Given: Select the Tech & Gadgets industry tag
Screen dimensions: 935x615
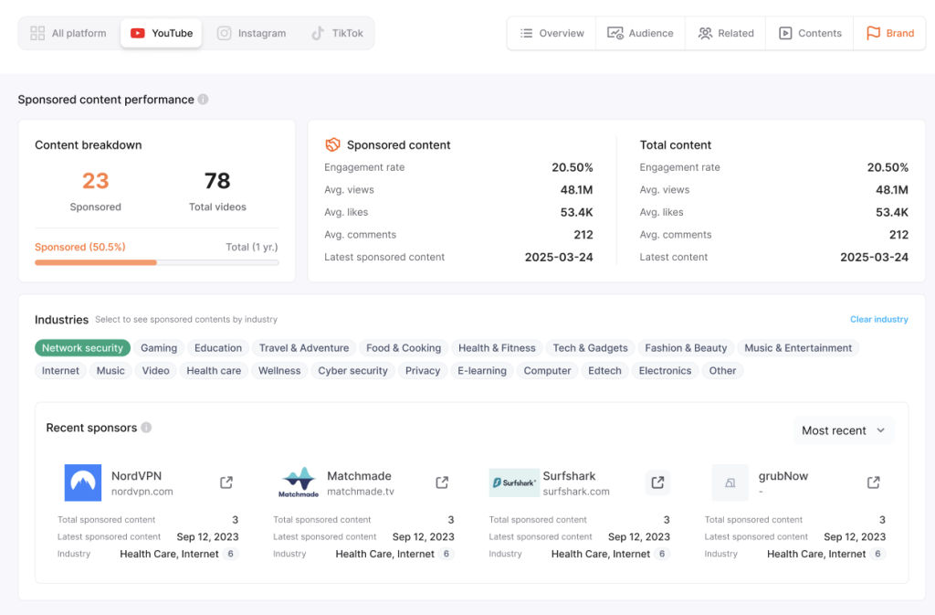Looking at the screenshot, I should pyautogui.click(x=590, y=348).
